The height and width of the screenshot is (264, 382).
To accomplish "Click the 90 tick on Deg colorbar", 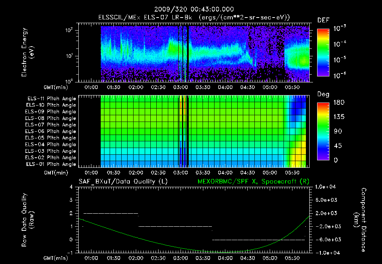I will 338,131.
